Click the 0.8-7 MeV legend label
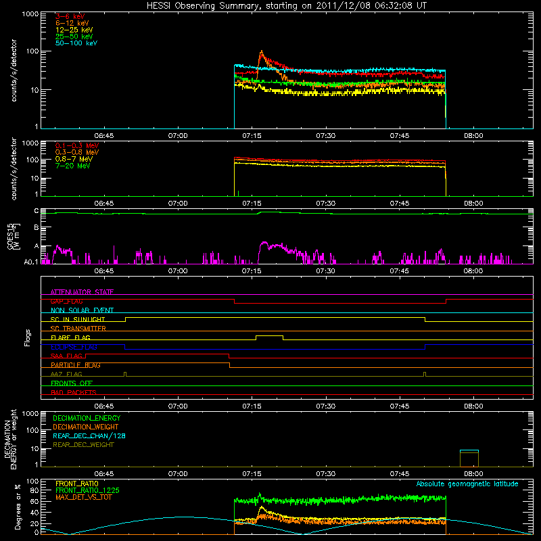This screenshot has width=541, height=541. pyautogui.click(x=74, y=159)
